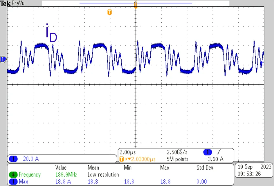The width and height of the screenshot is (274, 186).
Task: Click the channel 1 ground marker on left edge
Action: pyautogui.click(x=3, y=59)
